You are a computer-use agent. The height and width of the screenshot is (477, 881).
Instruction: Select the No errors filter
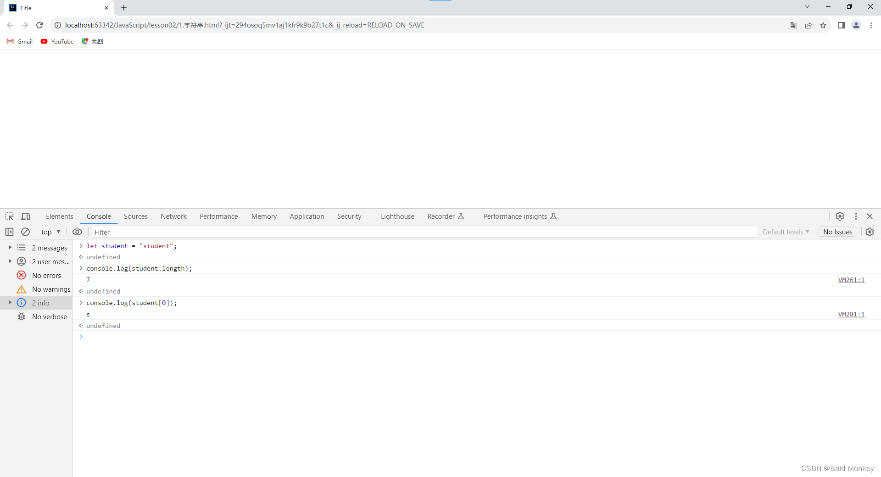point(36,275)
